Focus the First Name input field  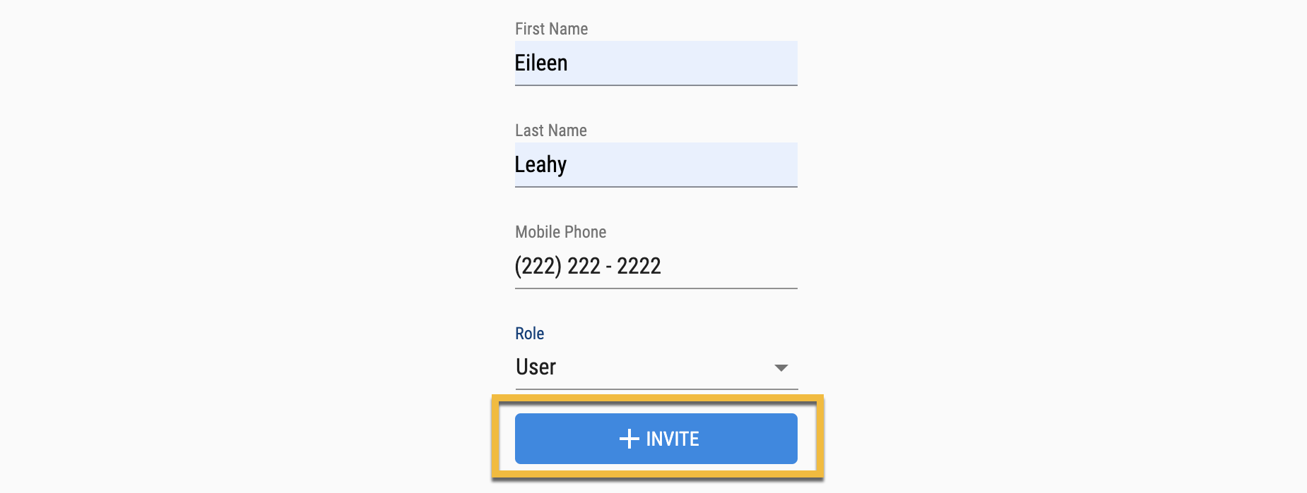click(x=656, y=63)
